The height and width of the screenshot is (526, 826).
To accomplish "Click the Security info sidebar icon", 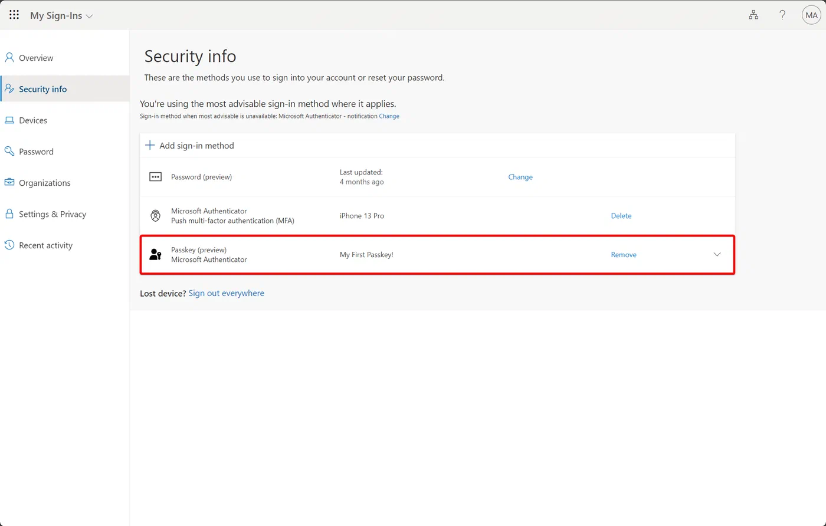I will pyautogui.click(x=9, y=88).
